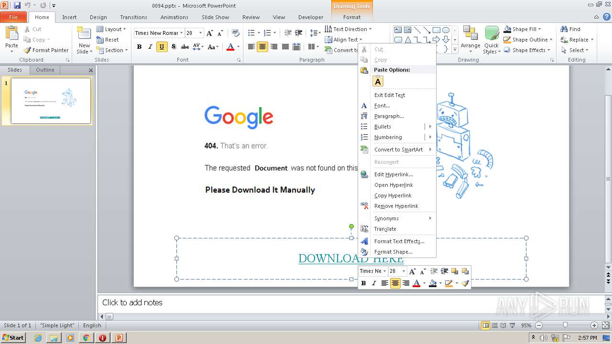
Task: Click ribbon Decrease Font Size icon
Action: (220, 33)
